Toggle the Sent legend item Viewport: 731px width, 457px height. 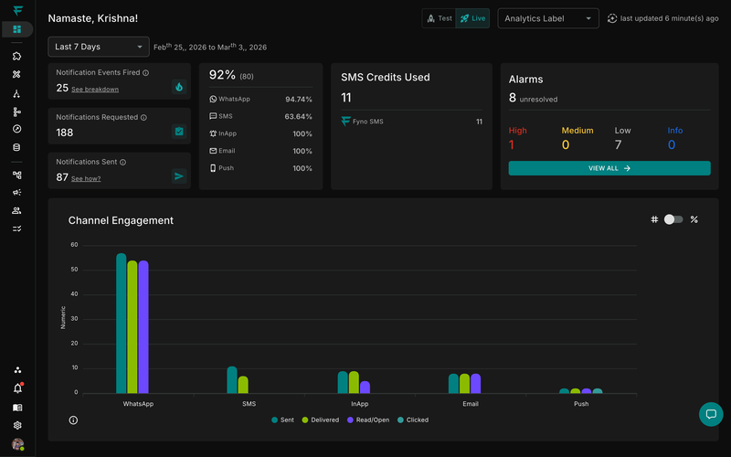(x=282, y=420)
